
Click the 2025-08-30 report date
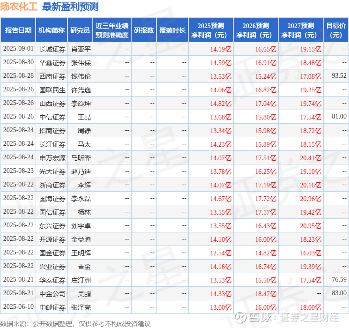18,62
